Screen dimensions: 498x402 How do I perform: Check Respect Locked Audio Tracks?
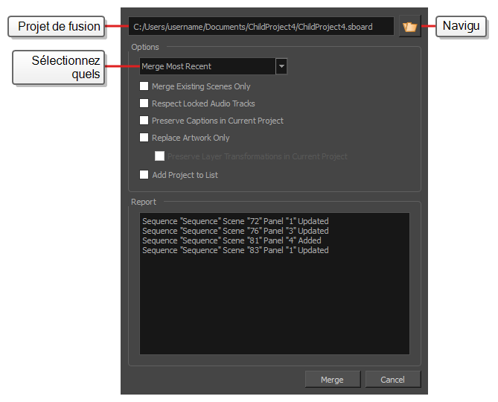(x=144, y=103)
